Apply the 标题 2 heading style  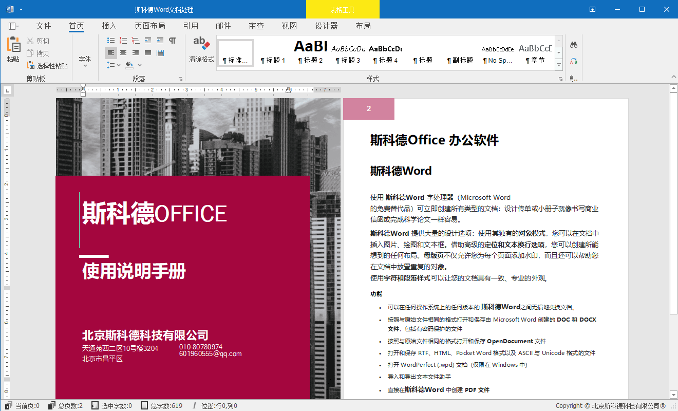pyautogui.click(x=310, y=52)
